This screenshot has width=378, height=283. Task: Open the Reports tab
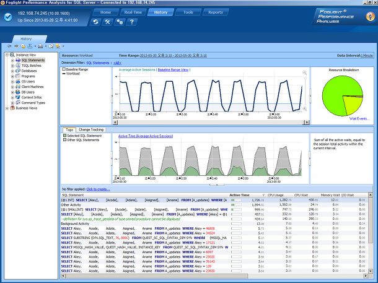(216, 12)
